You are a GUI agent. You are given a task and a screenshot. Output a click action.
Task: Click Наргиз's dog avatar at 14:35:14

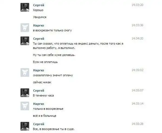coord(25,106)
